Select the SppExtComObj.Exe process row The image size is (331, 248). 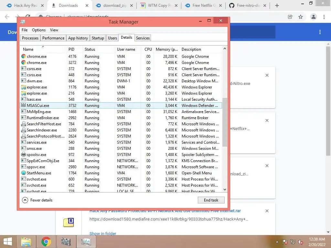tap(121, 161)
